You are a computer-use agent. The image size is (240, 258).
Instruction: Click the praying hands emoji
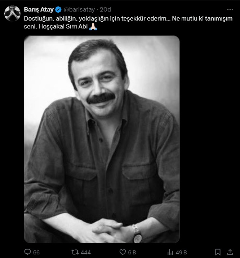93,27
